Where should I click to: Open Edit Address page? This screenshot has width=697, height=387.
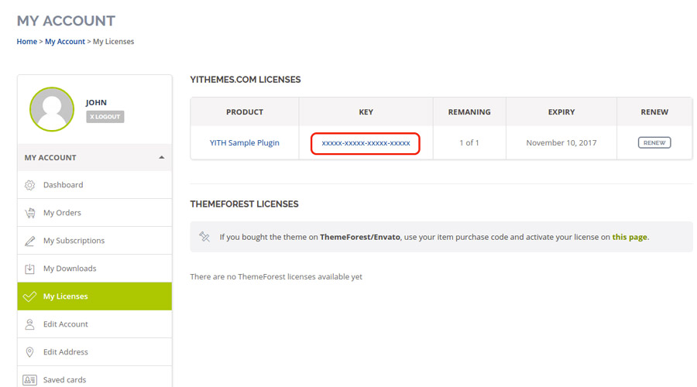[94, 352]
